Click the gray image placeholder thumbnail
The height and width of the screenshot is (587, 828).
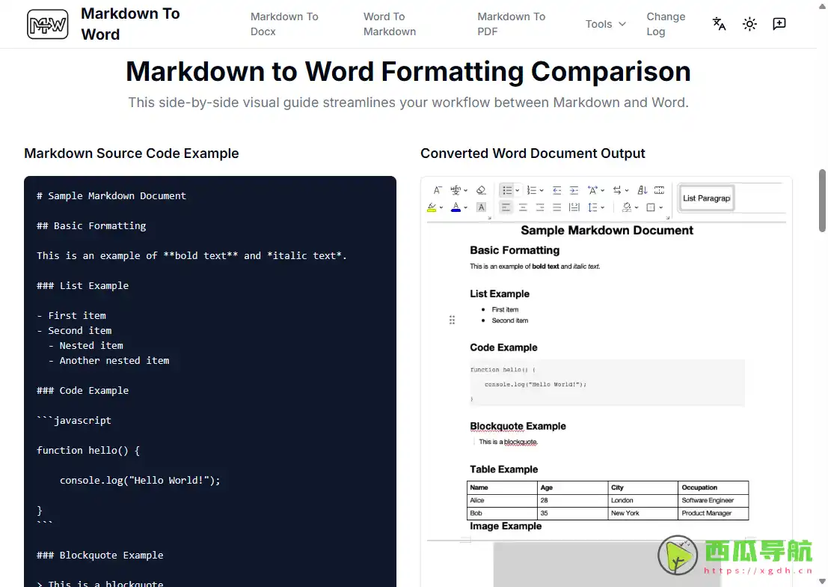click(x=607, y=564)
